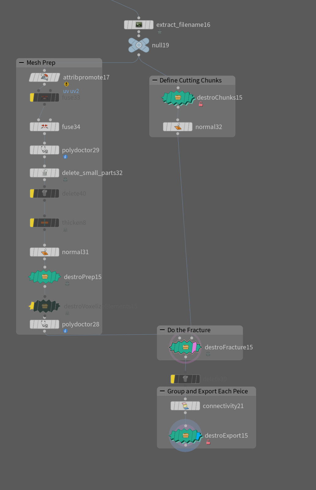
Task: Click the Do the Fracture title text
Action: click(x=189, y=330)
